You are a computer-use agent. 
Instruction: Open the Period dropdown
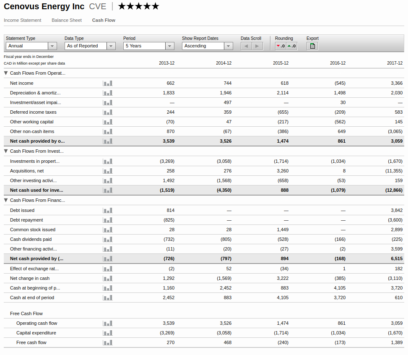click(x=149, y=46)
